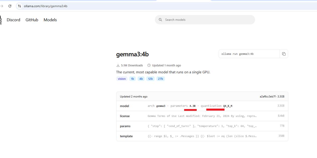
Task: Select the 4b model size tag
Action: coord(141,79)
